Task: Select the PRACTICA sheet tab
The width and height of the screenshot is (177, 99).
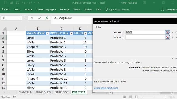Action: point(79,92)
